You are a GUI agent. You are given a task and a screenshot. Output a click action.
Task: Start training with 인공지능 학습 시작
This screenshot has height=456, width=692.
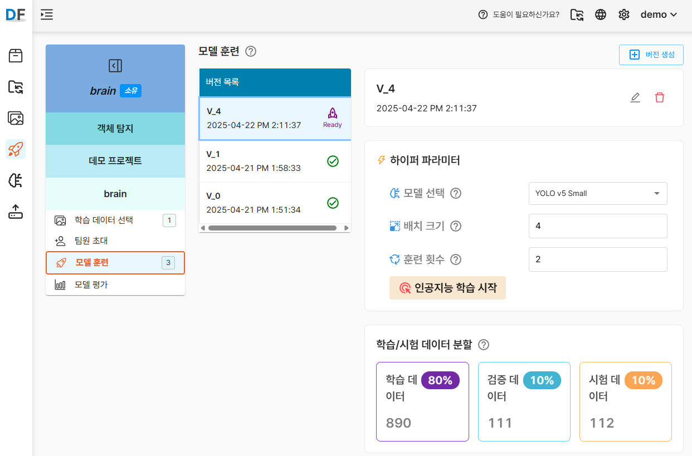click(x=447, y=288)
